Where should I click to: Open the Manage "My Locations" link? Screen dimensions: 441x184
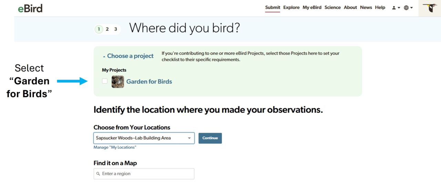click(x=115, y=147)
